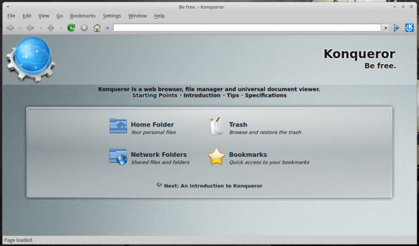The height and width of the screenshot is (246, 419).
Task: Click the 'Be free.' tagline text
Action: click(x=380, y=66)
